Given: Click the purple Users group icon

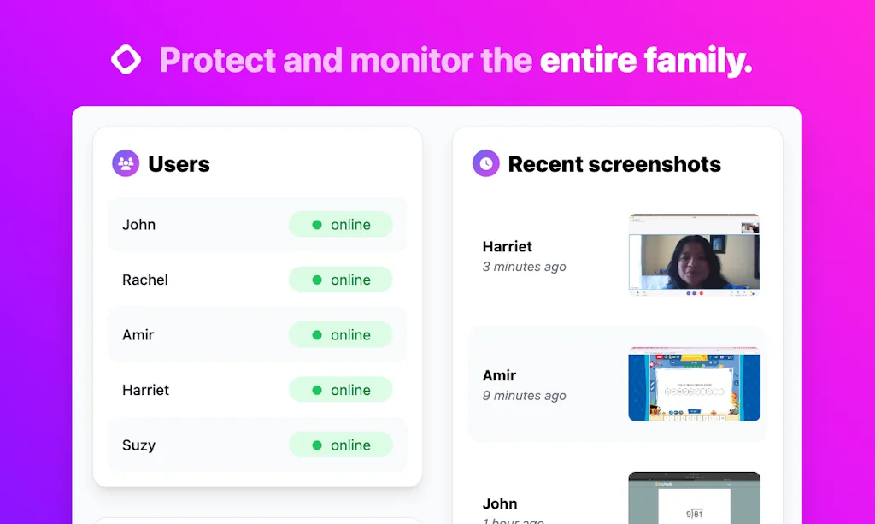Looking at the screenshot, I should pos(126,163).
